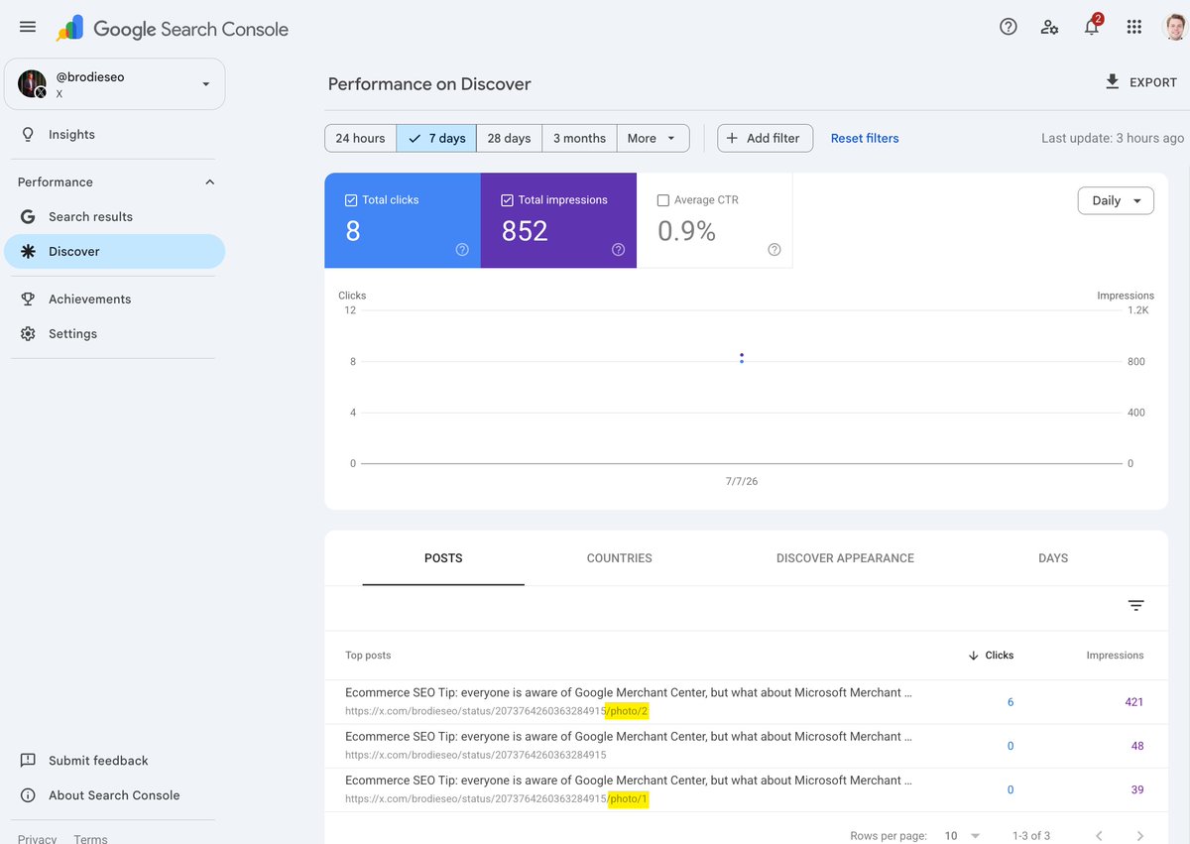
Task: Select the 3 months date range
Action: 579,138
